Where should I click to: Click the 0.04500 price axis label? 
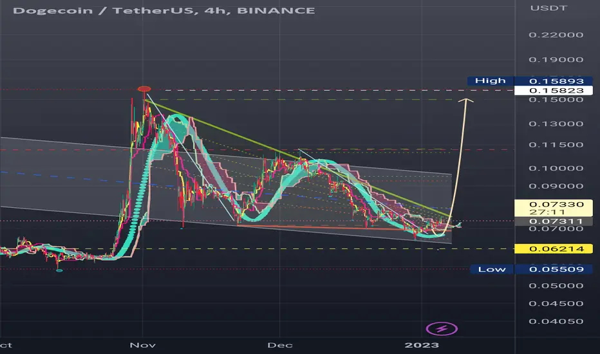tap(556, 304)
